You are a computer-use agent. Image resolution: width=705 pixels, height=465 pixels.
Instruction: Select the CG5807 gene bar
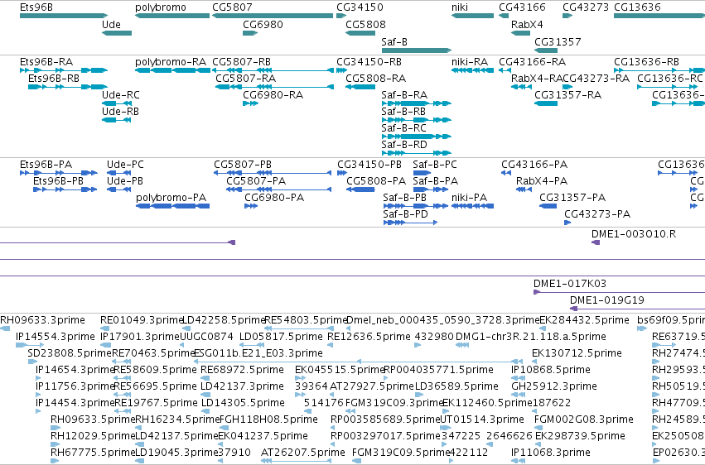(x=273, y=16)
